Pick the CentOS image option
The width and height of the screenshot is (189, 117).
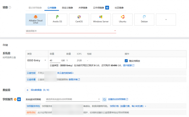click(79, 19)
